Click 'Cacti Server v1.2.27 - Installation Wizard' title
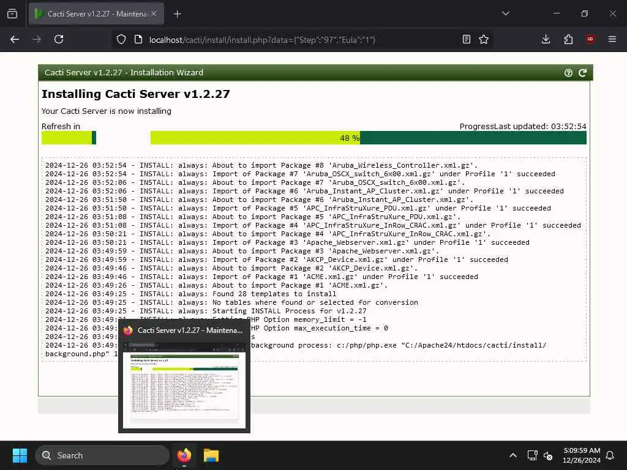Image resolution: width=627 pixels, height=470 pixels. 124,72
